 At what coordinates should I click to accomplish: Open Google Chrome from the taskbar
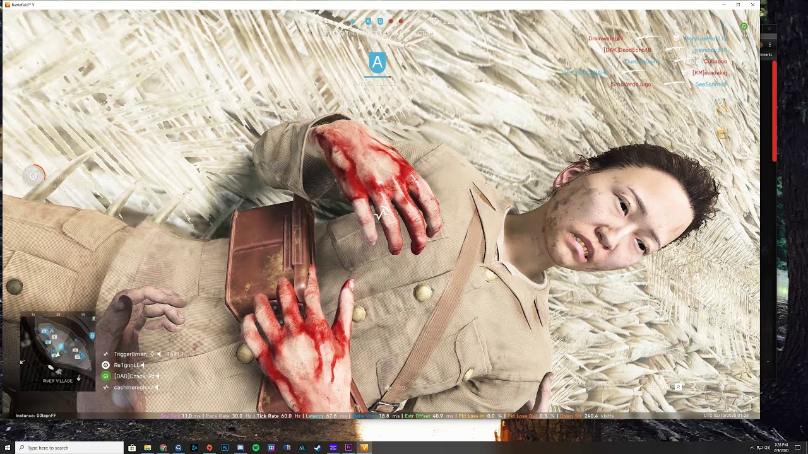(x=163, y=448)
